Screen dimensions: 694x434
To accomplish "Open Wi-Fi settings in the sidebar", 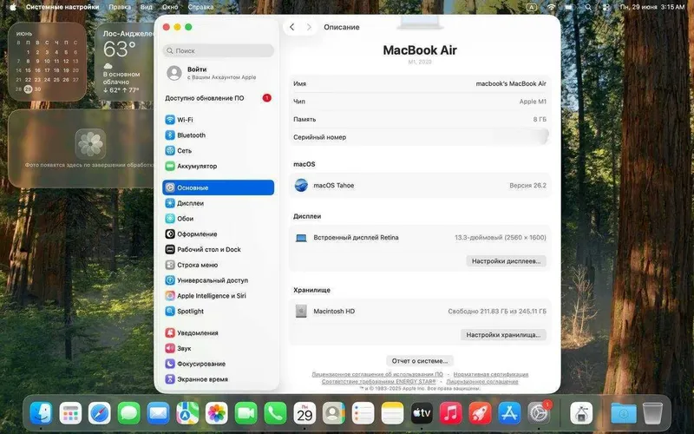I will click(218, 120).
